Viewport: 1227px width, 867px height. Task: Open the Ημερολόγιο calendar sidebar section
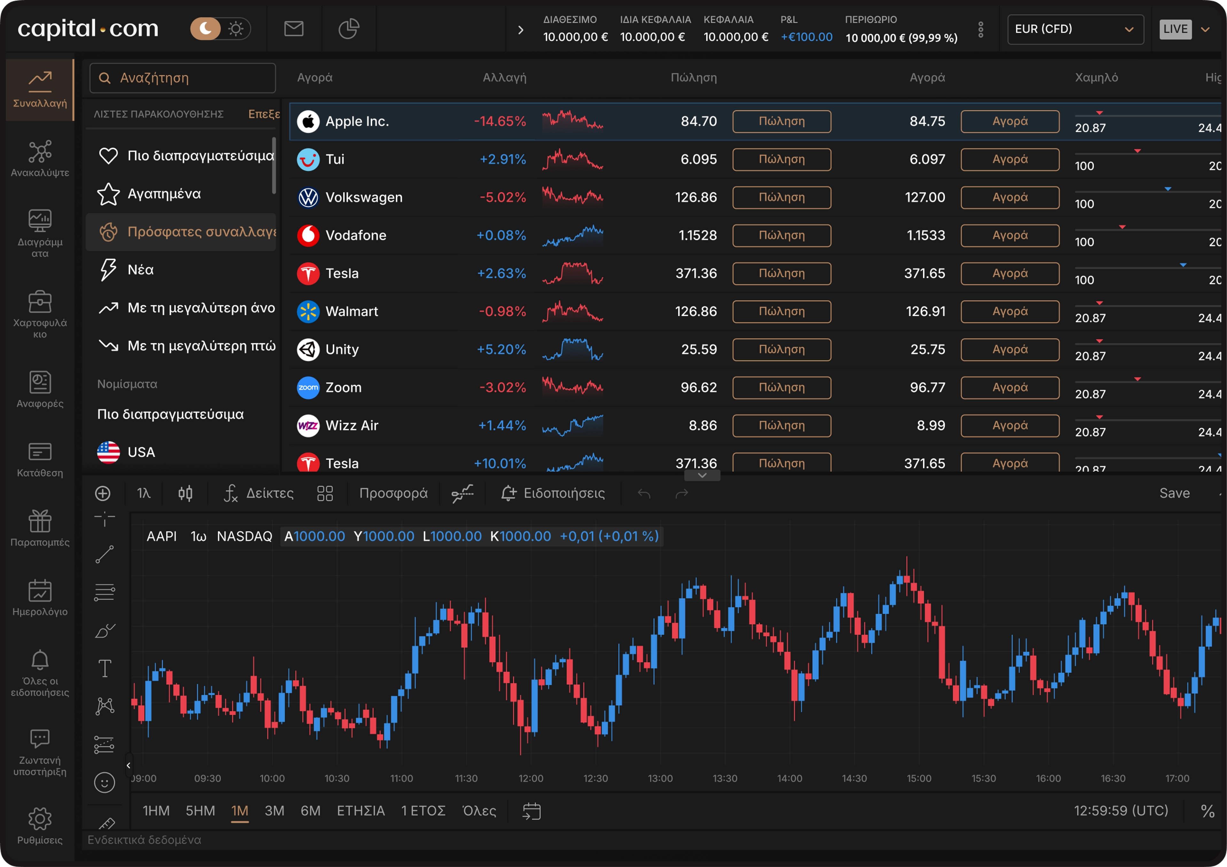click(x=40, y=598)
